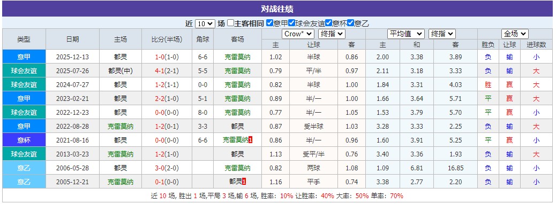Viewport: 556px width, 204px height.
Task: Click the 类型 column header
Action: (24, 39)
